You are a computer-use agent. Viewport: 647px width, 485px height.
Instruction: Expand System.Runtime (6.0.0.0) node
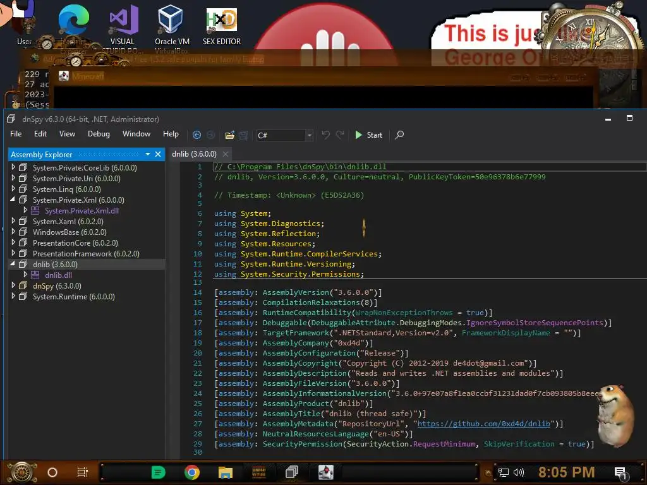pyautogui.click(x=13, y=296)
